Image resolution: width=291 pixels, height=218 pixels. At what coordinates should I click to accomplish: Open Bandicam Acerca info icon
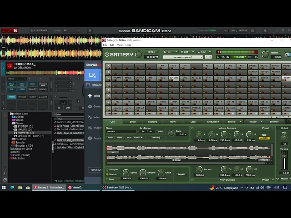click(90, 138)
